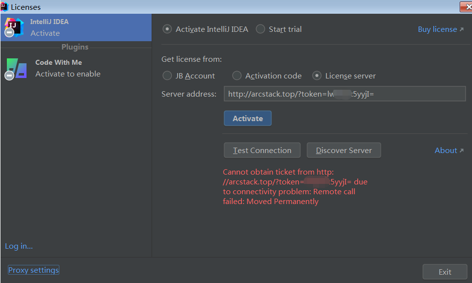Click the Test Connection button

[x=262, y=150]
